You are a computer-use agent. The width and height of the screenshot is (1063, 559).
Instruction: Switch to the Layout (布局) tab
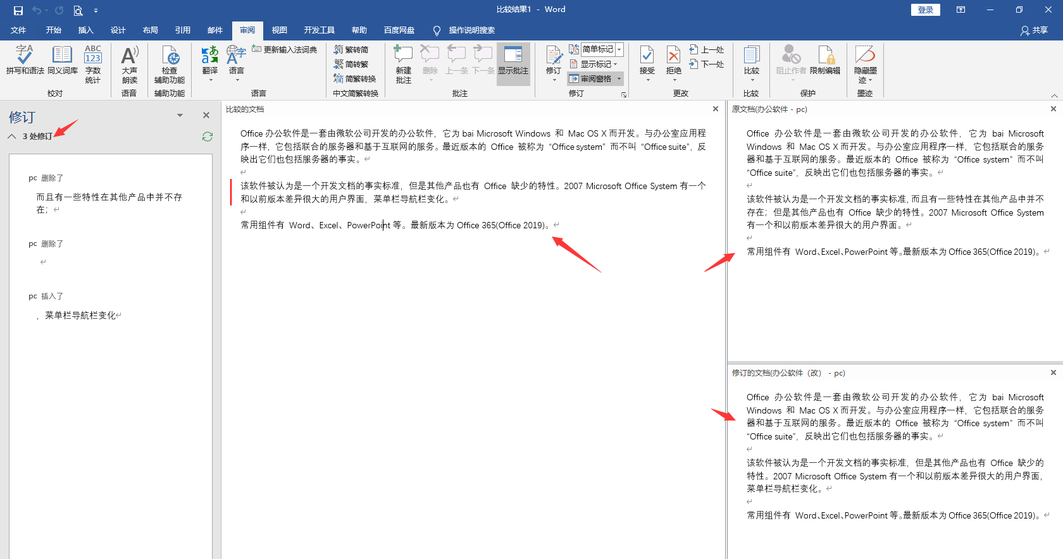[x=151, y=30]
